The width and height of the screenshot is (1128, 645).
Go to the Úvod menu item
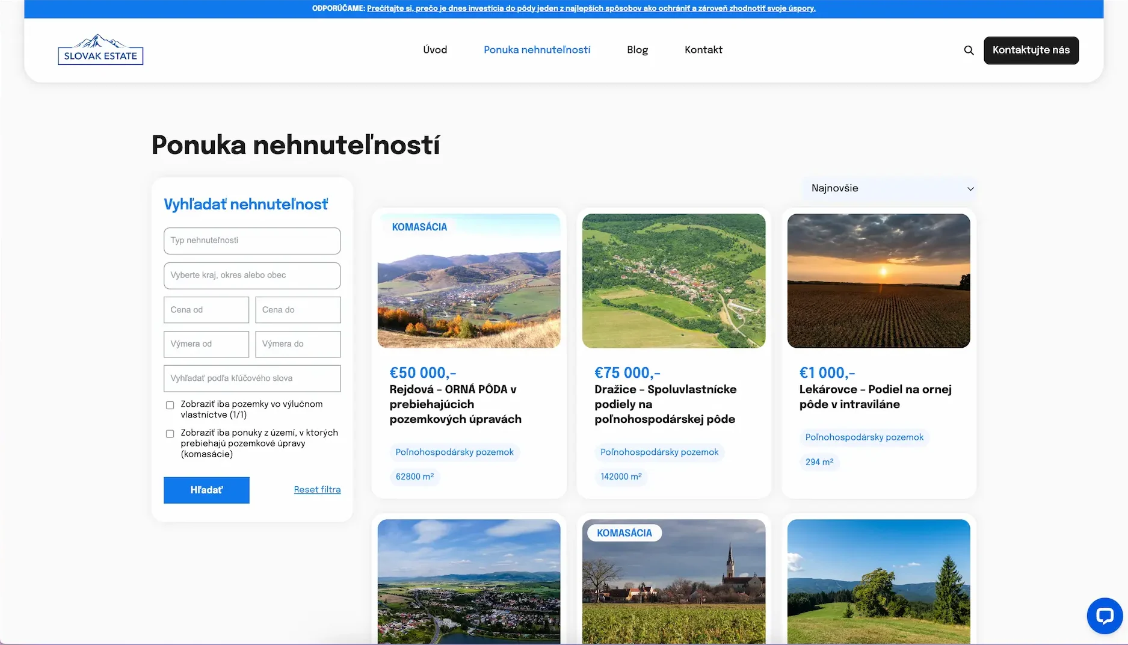[435, 50]
